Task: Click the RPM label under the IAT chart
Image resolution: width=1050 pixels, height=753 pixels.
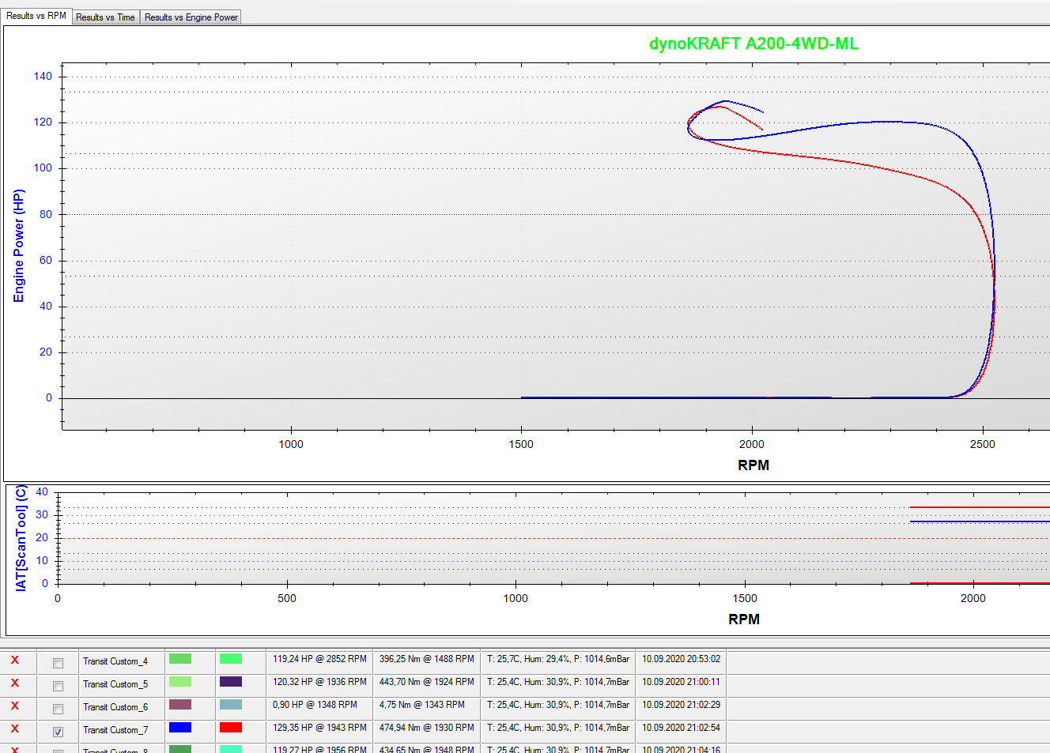Action: 744,619
